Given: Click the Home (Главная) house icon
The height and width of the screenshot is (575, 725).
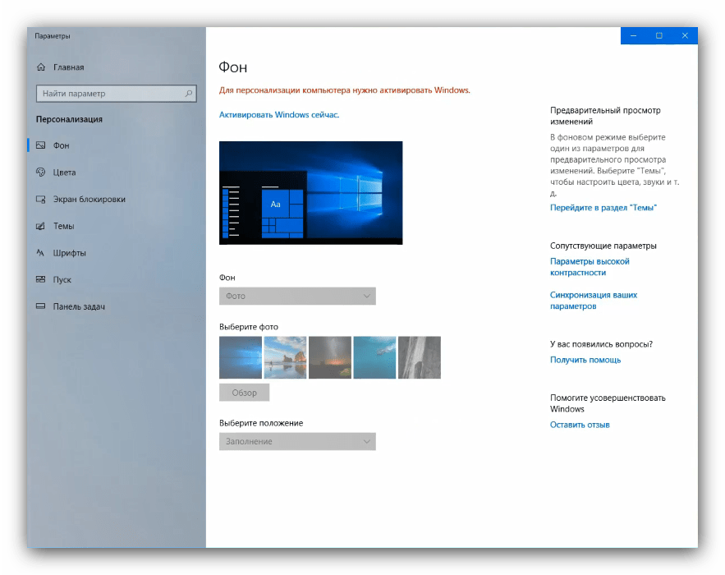Looking at the screenshot, I should tap(41, 67).
